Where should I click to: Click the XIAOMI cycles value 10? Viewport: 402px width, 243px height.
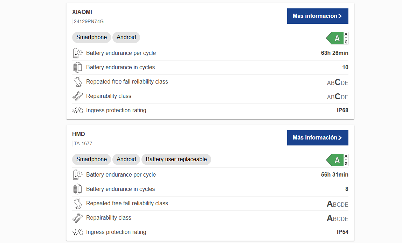345,67
